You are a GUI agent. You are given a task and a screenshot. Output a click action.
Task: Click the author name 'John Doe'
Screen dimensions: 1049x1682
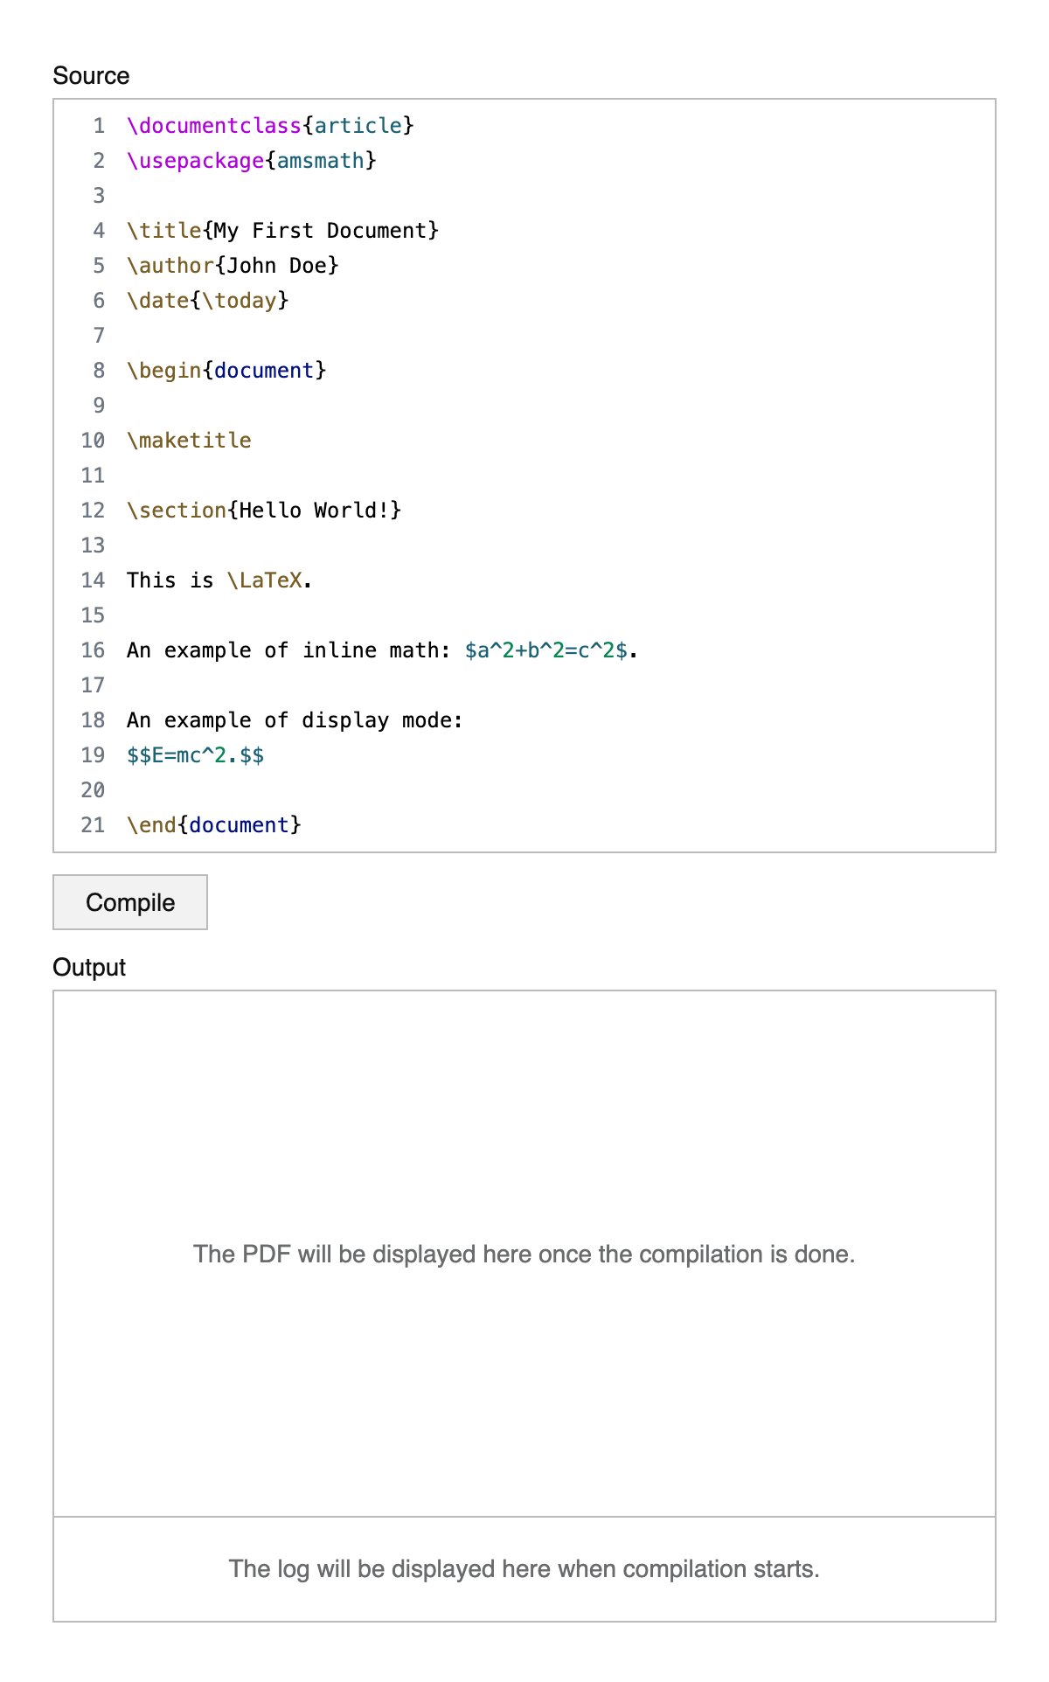click(x=276, y=266)
